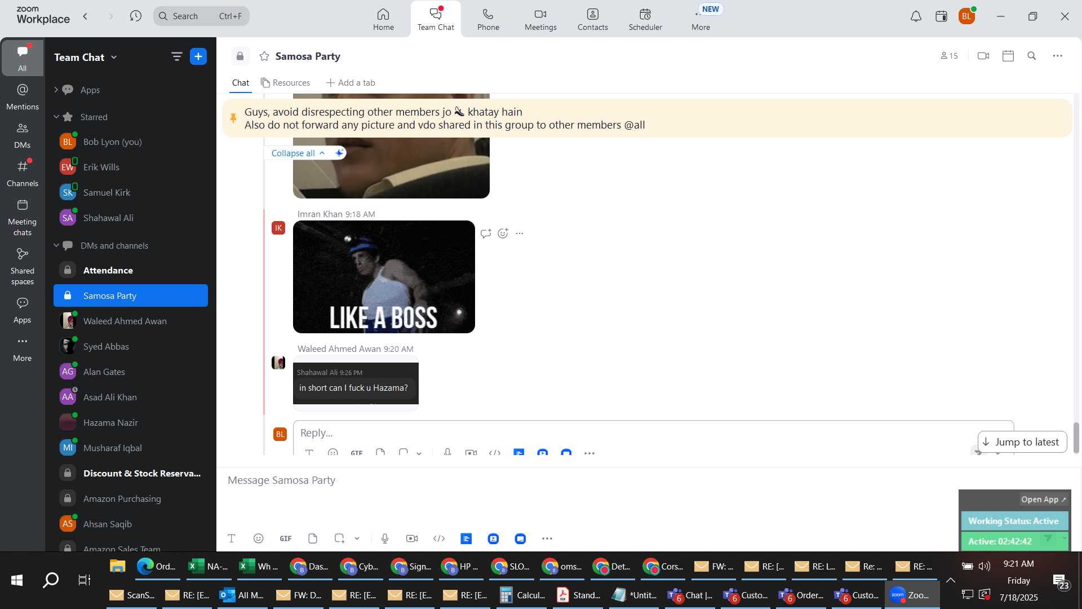The width and height of the screenshot is (1082, 609).
Task: Switch to the Phone tab
Action: [x=488, y=19]
